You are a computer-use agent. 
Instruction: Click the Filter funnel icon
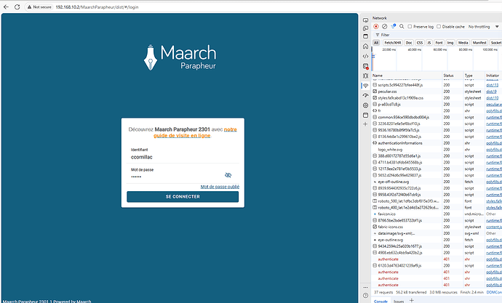click(378, 35)
